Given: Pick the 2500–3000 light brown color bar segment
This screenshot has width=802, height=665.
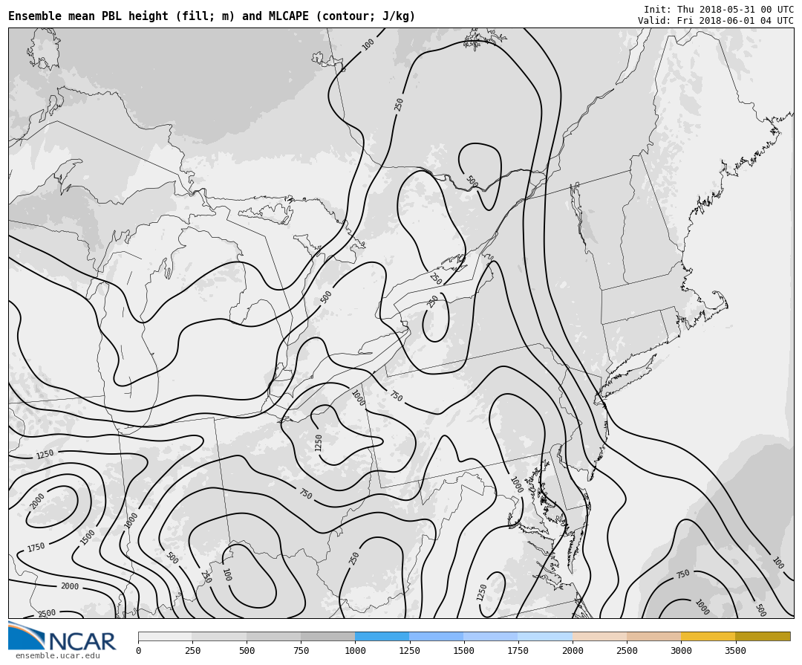Looking at the screenshot, I should click(x=653, y=636).
